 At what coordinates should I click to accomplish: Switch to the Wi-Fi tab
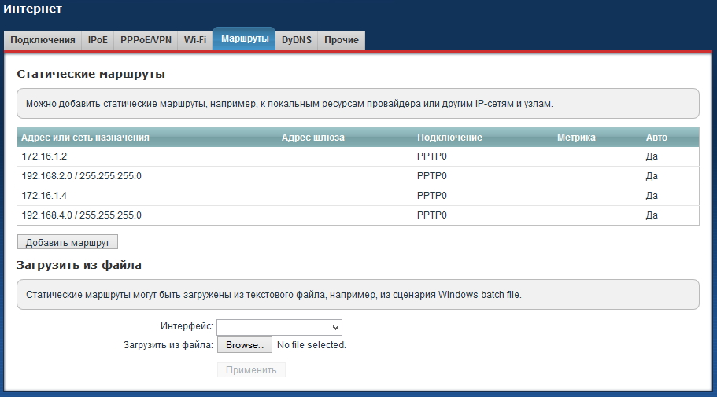(194, 40)
